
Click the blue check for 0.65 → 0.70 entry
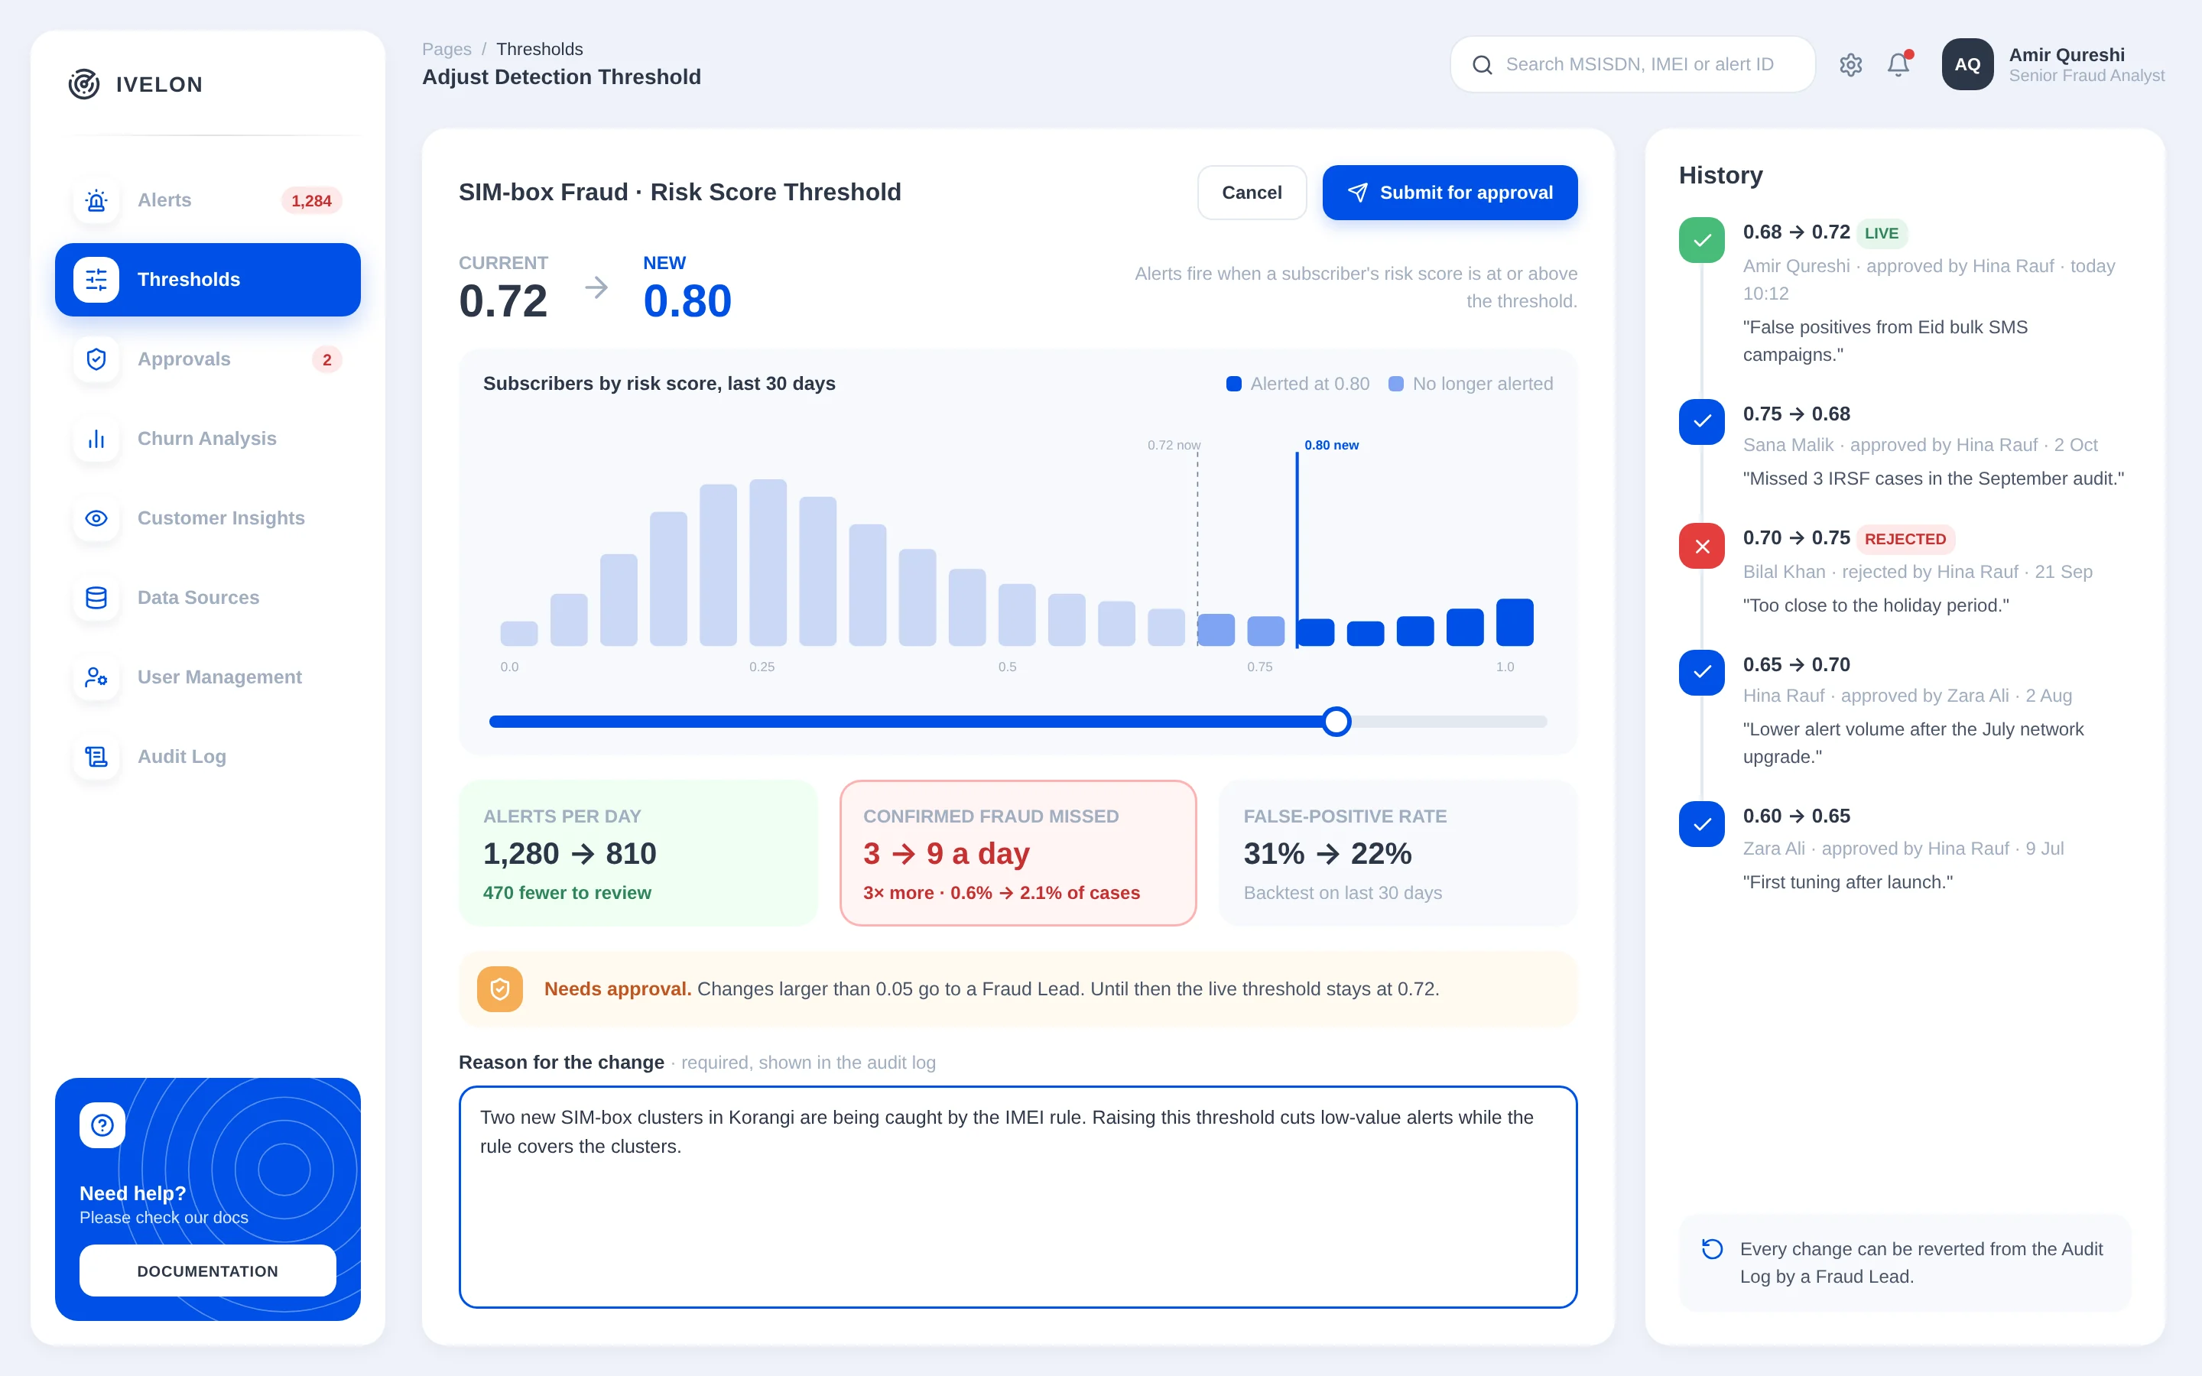point(1701,673)
